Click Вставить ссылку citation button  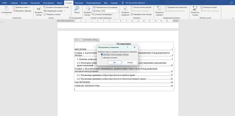pyautogui.click(x=88, y=11)
